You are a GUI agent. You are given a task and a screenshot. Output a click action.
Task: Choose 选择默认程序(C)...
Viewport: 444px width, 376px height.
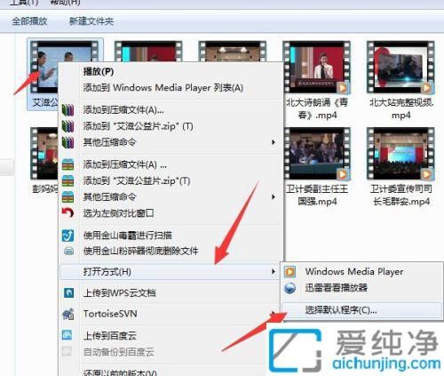[x=361, y=310]
